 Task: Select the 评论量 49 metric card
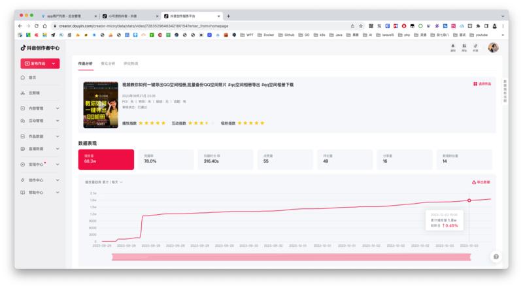tap(345, 159)
